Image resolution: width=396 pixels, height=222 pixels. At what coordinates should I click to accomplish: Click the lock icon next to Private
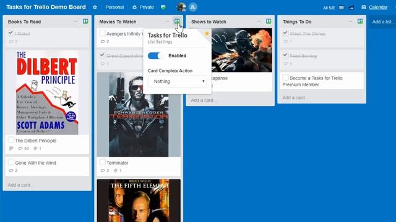[134, 7]
